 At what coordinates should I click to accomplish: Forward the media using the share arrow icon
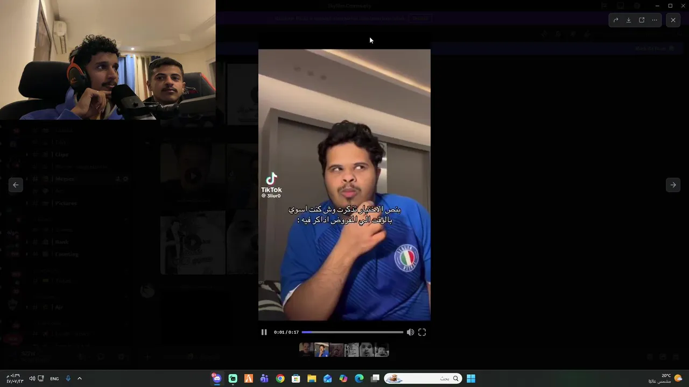616,20
